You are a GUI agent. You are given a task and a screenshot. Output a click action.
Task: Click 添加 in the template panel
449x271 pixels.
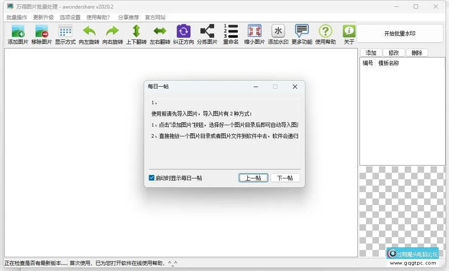click(x=371, y=52)
